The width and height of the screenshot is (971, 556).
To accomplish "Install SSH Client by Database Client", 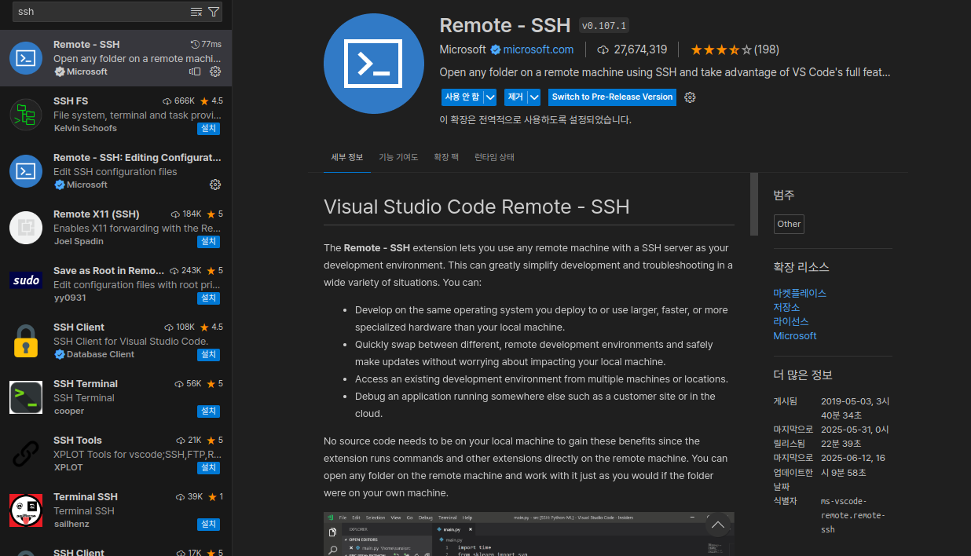I will click(x=208, y=354).
